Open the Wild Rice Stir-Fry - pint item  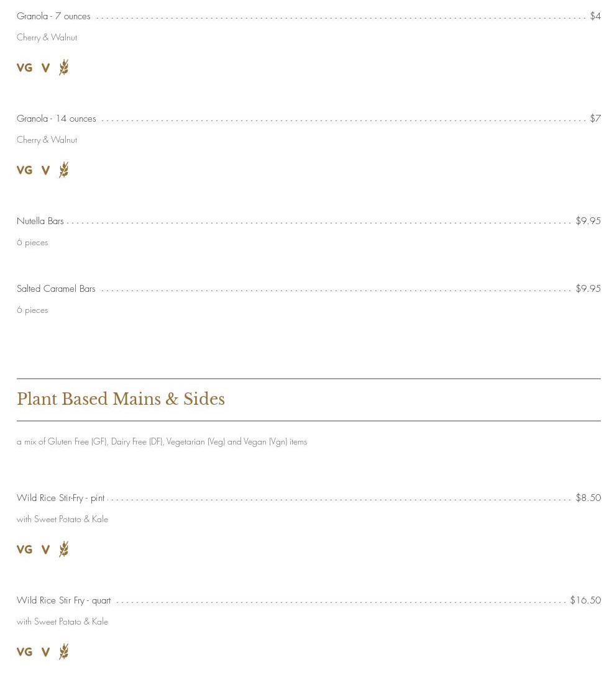point(61,498)
